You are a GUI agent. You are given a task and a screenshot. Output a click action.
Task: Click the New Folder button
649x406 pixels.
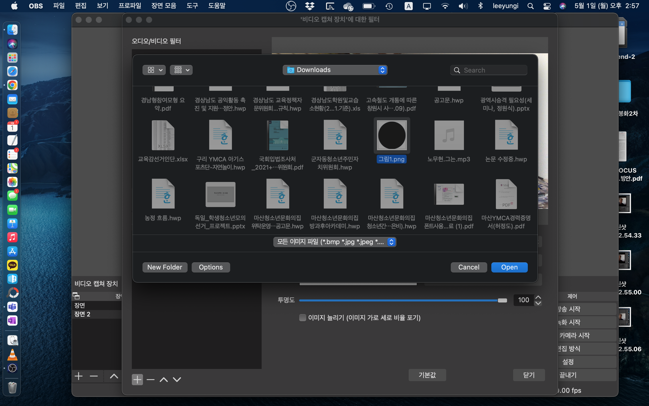click(x=165, y=267)
